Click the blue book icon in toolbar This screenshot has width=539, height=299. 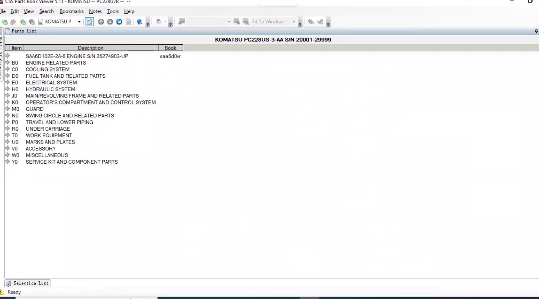139,22
